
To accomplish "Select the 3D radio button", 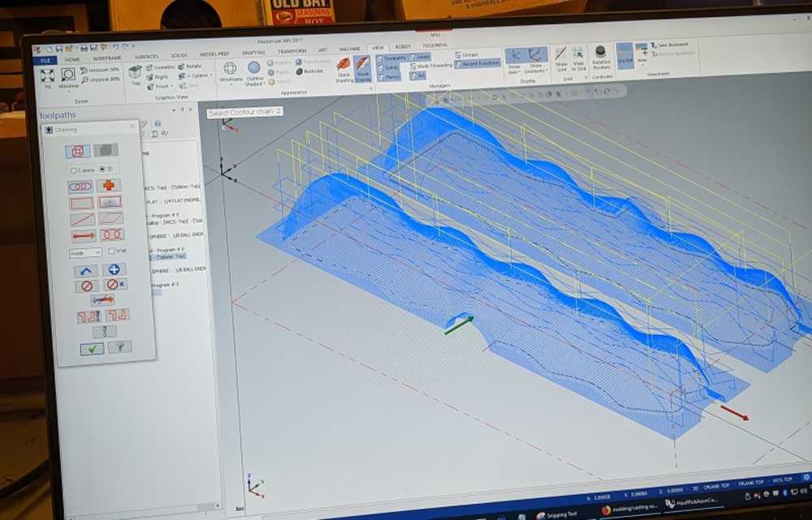I will 101,170.
